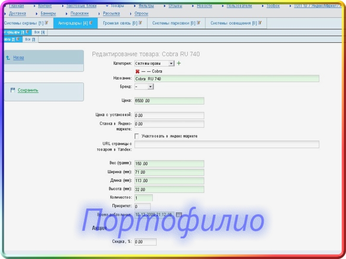This screenshot has width=346, height=259.
Task: Open Контент menu
Action: coord(45,6)
